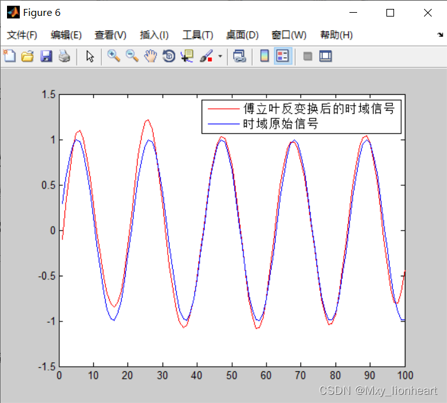This screenshot has width=447, height=403.
Task: Click the dock figure arrow at menu right
Action: (440, 35)
